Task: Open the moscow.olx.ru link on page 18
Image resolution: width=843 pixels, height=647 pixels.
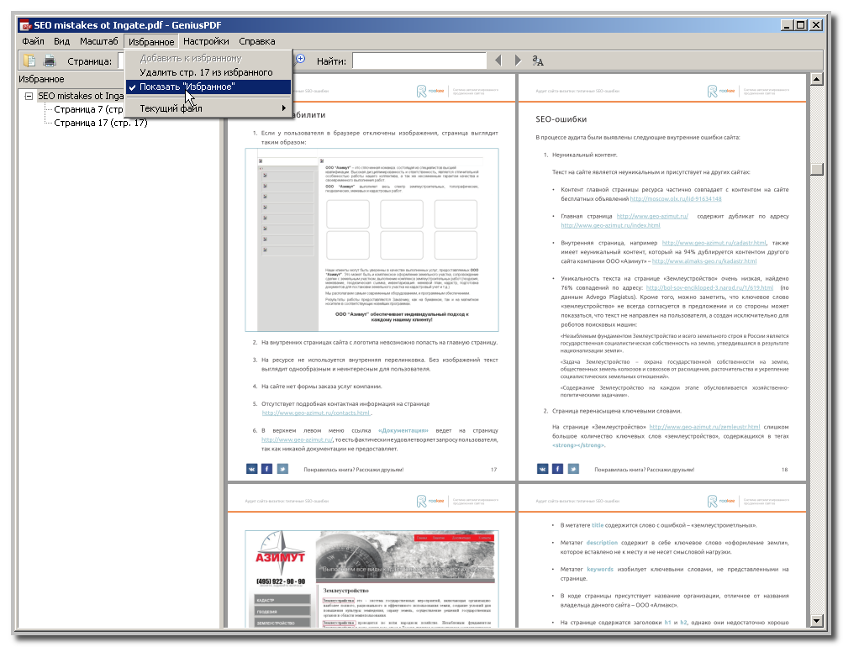Action: click(x=675, y=199)
